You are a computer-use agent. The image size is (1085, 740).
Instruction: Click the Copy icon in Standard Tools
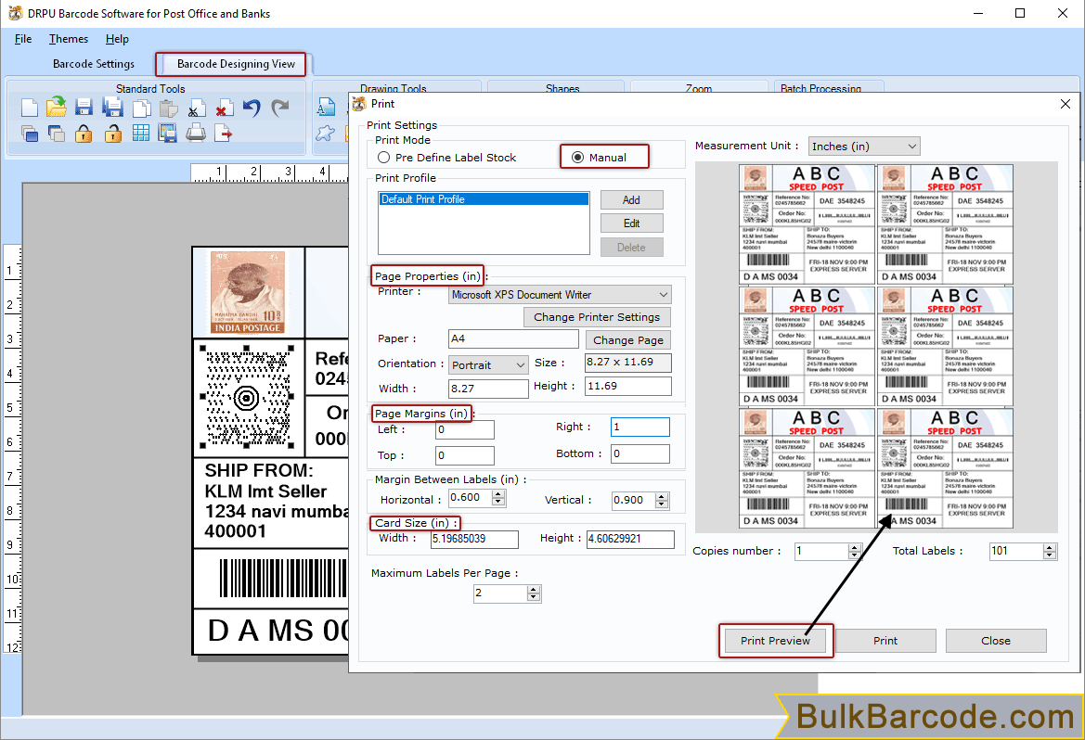[141, 108]
